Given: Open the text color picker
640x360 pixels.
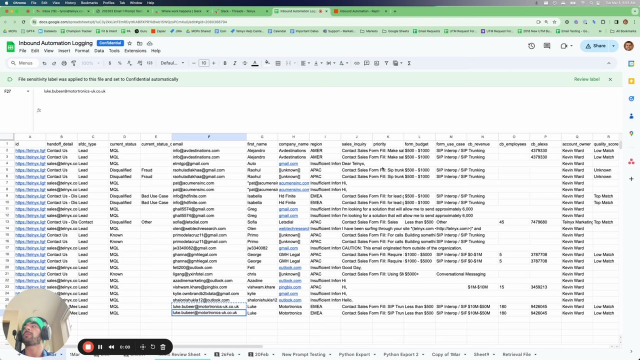Looking at the screenshot, I should point(254,63).
